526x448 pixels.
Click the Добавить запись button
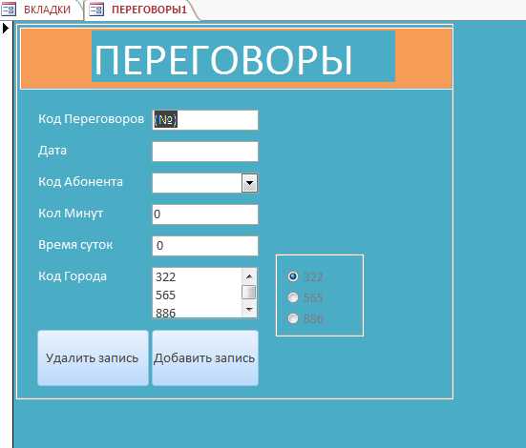point(205,357)
